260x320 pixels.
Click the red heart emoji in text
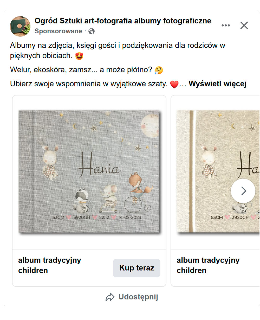(174, 84)
